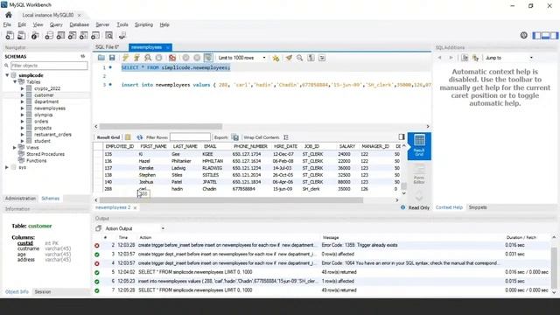Click the commit transaction icon

click(185, 58)
